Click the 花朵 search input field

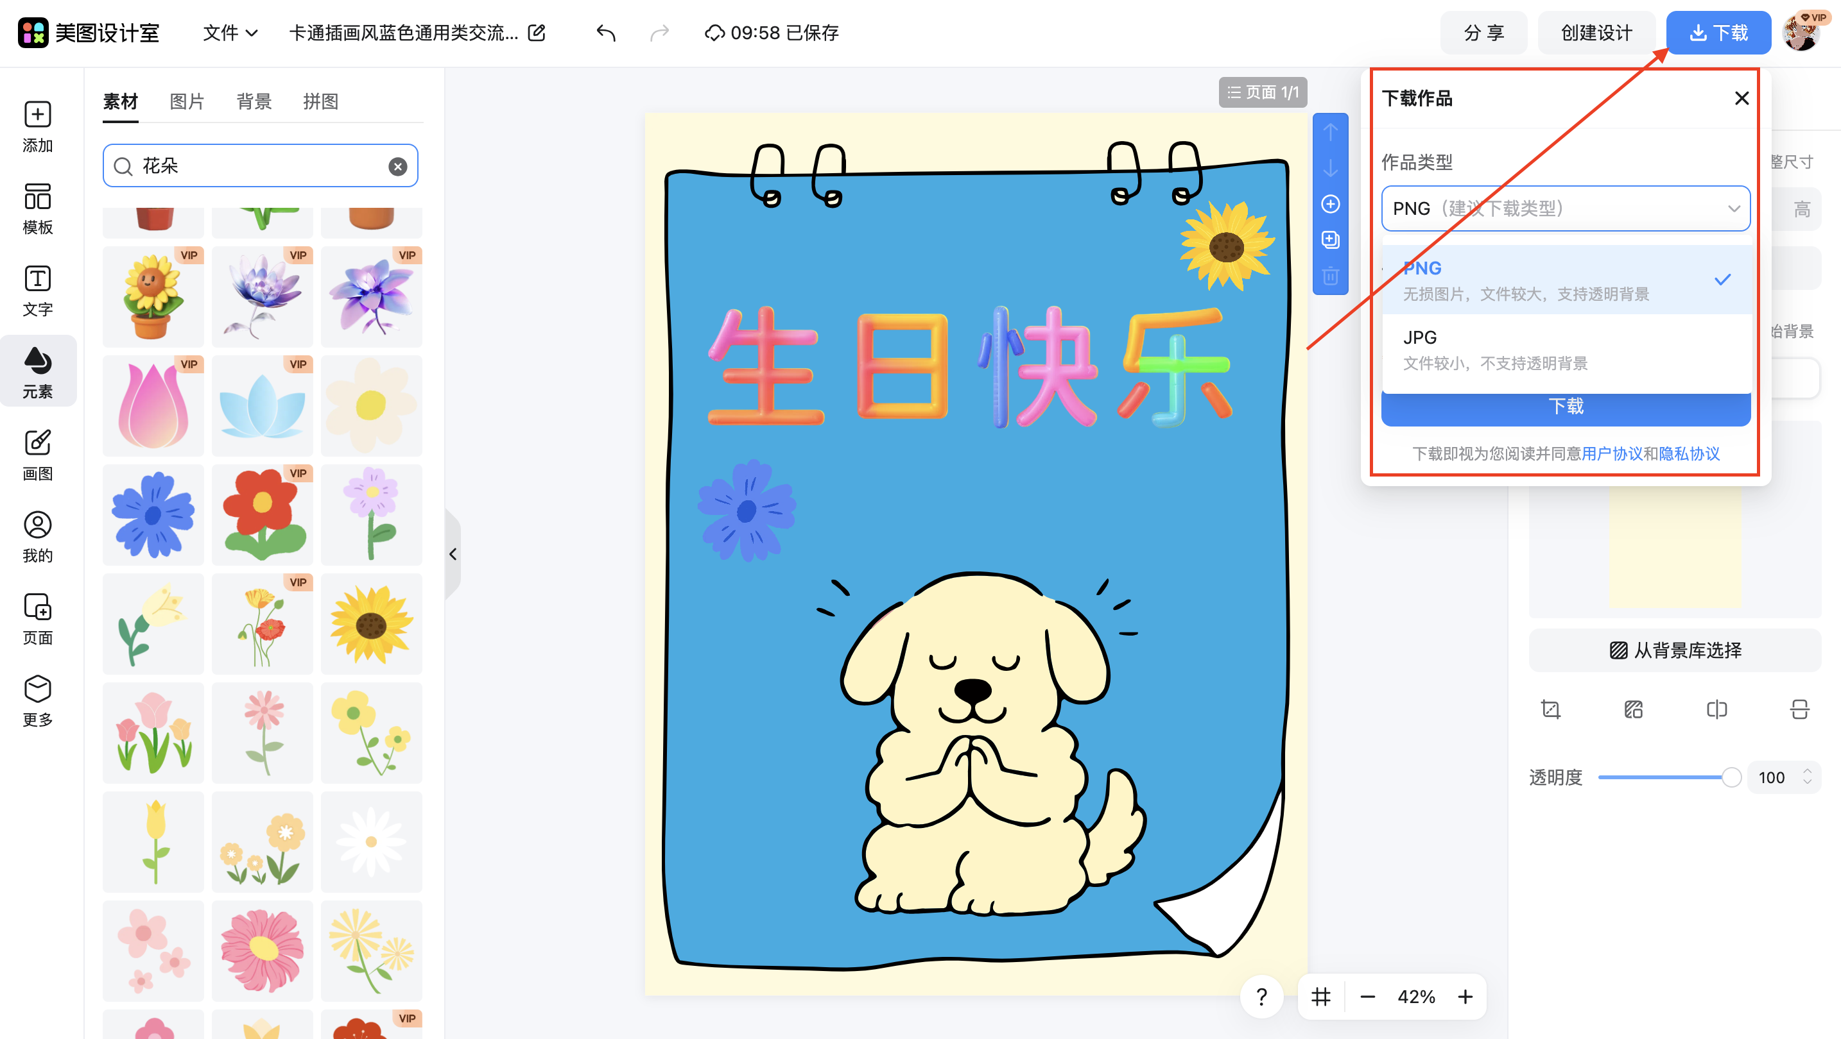point(260,166)
